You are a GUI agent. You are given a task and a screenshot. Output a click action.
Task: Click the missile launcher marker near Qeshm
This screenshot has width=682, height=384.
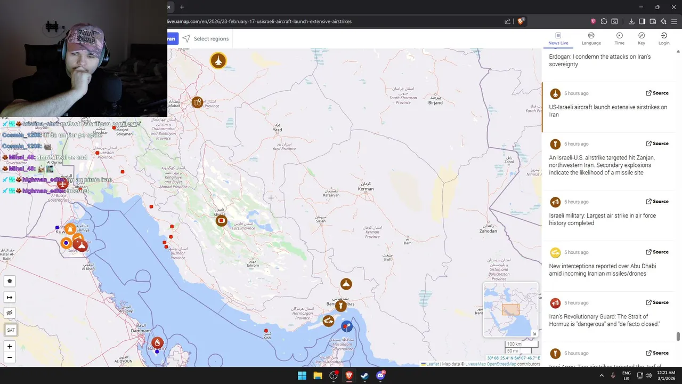click(x=328, y=321)
